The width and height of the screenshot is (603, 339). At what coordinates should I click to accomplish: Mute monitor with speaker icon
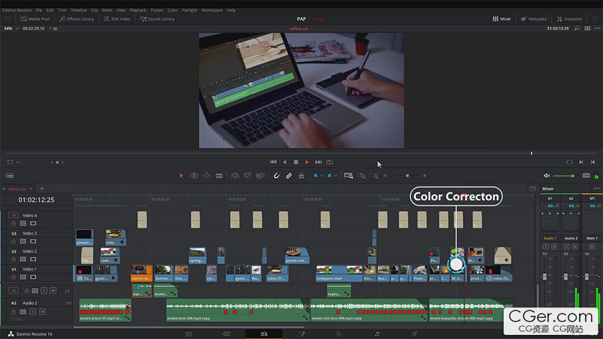547,175
